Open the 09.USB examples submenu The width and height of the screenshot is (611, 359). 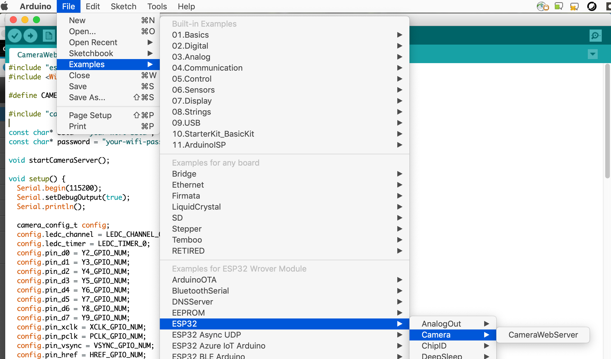coord(285,123)
